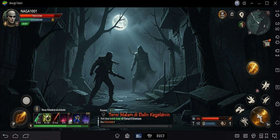Open the dark round icon between mask and shield
The height and width of the screenshot is (140, 280).
click(x=232, y=14)
